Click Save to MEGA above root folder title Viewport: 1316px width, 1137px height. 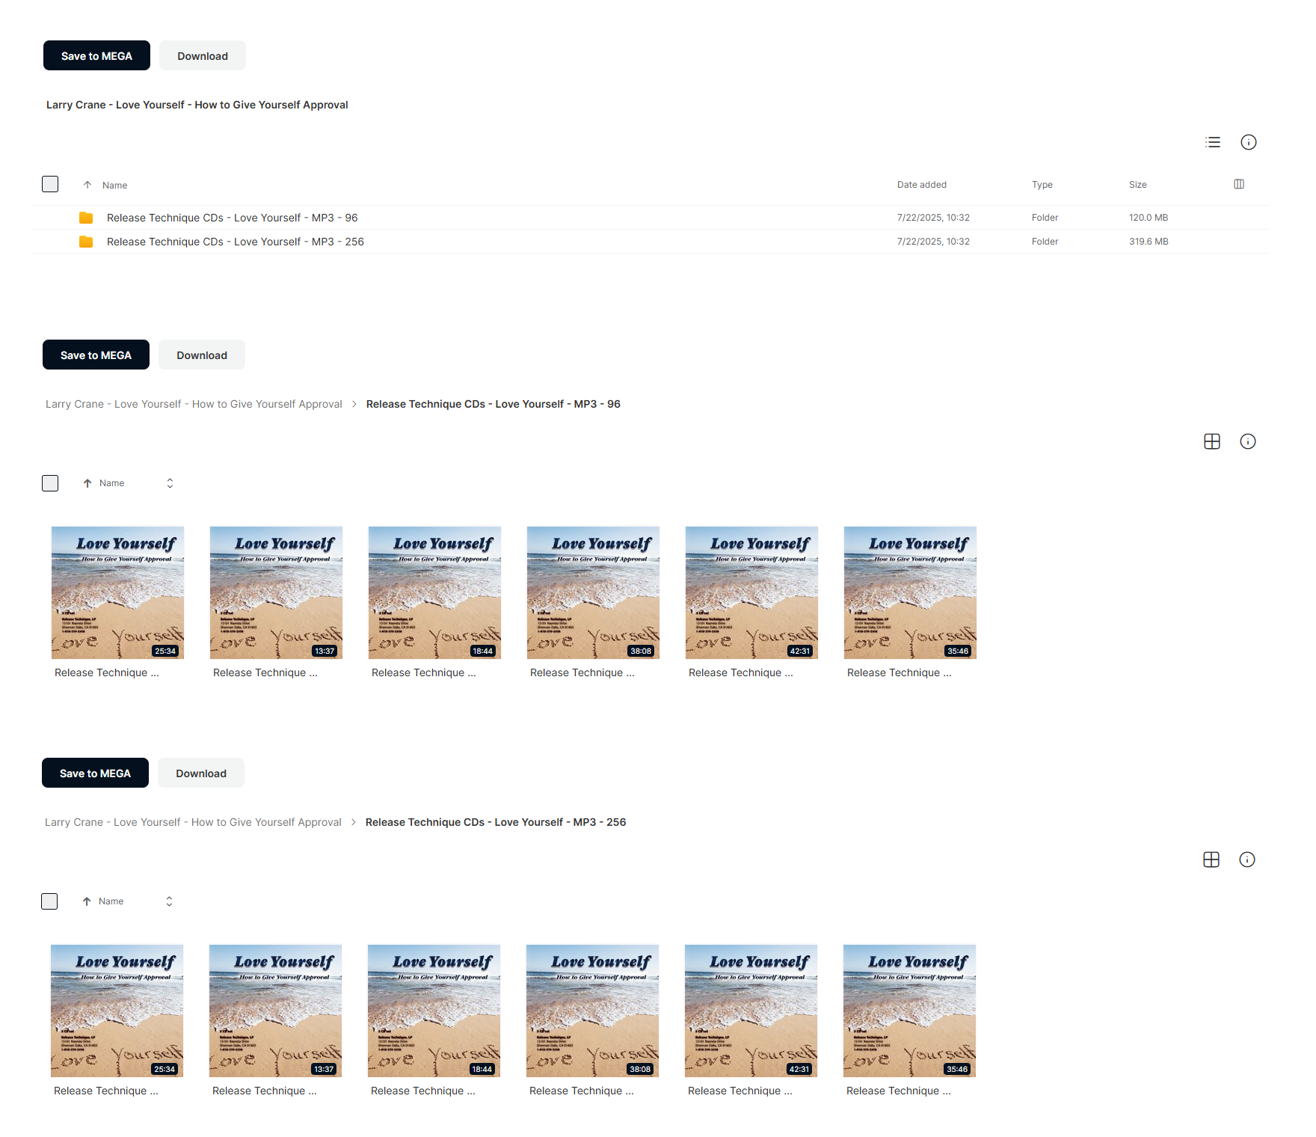coord(96,55)
